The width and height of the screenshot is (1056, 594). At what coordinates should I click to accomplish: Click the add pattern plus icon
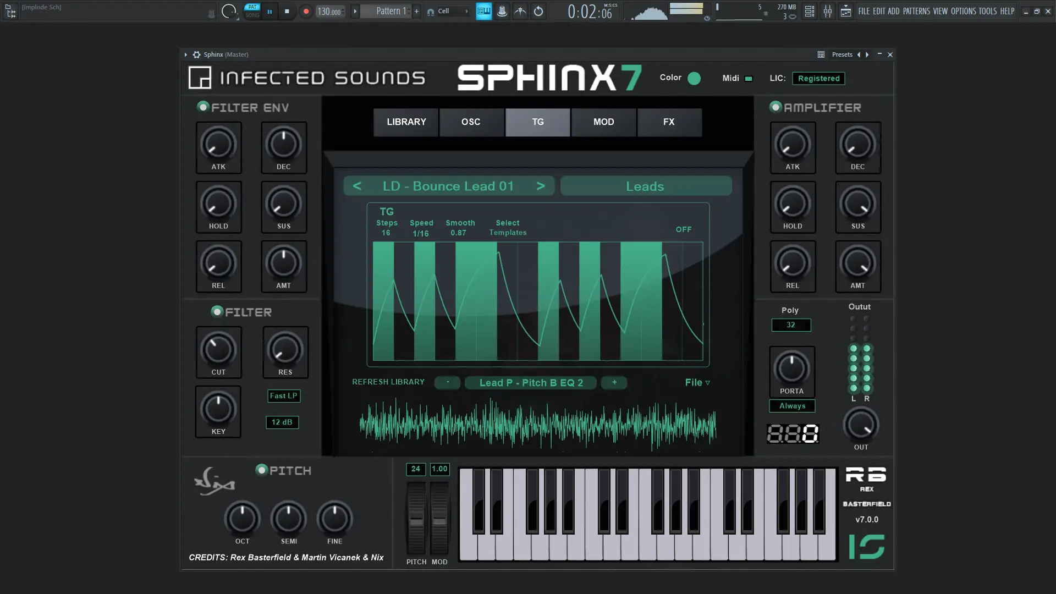[416, 12]
